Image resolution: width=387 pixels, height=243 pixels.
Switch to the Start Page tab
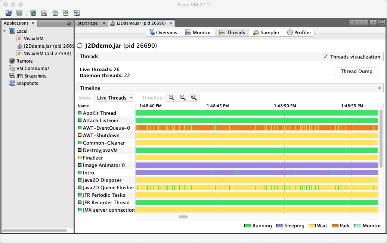[88, 23]
